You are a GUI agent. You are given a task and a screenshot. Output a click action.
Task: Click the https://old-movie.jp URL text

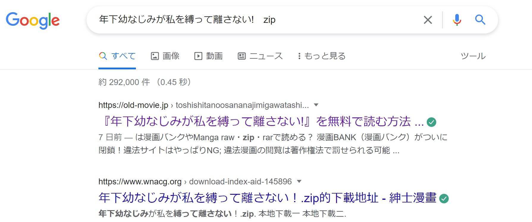[x=133, y=105]
